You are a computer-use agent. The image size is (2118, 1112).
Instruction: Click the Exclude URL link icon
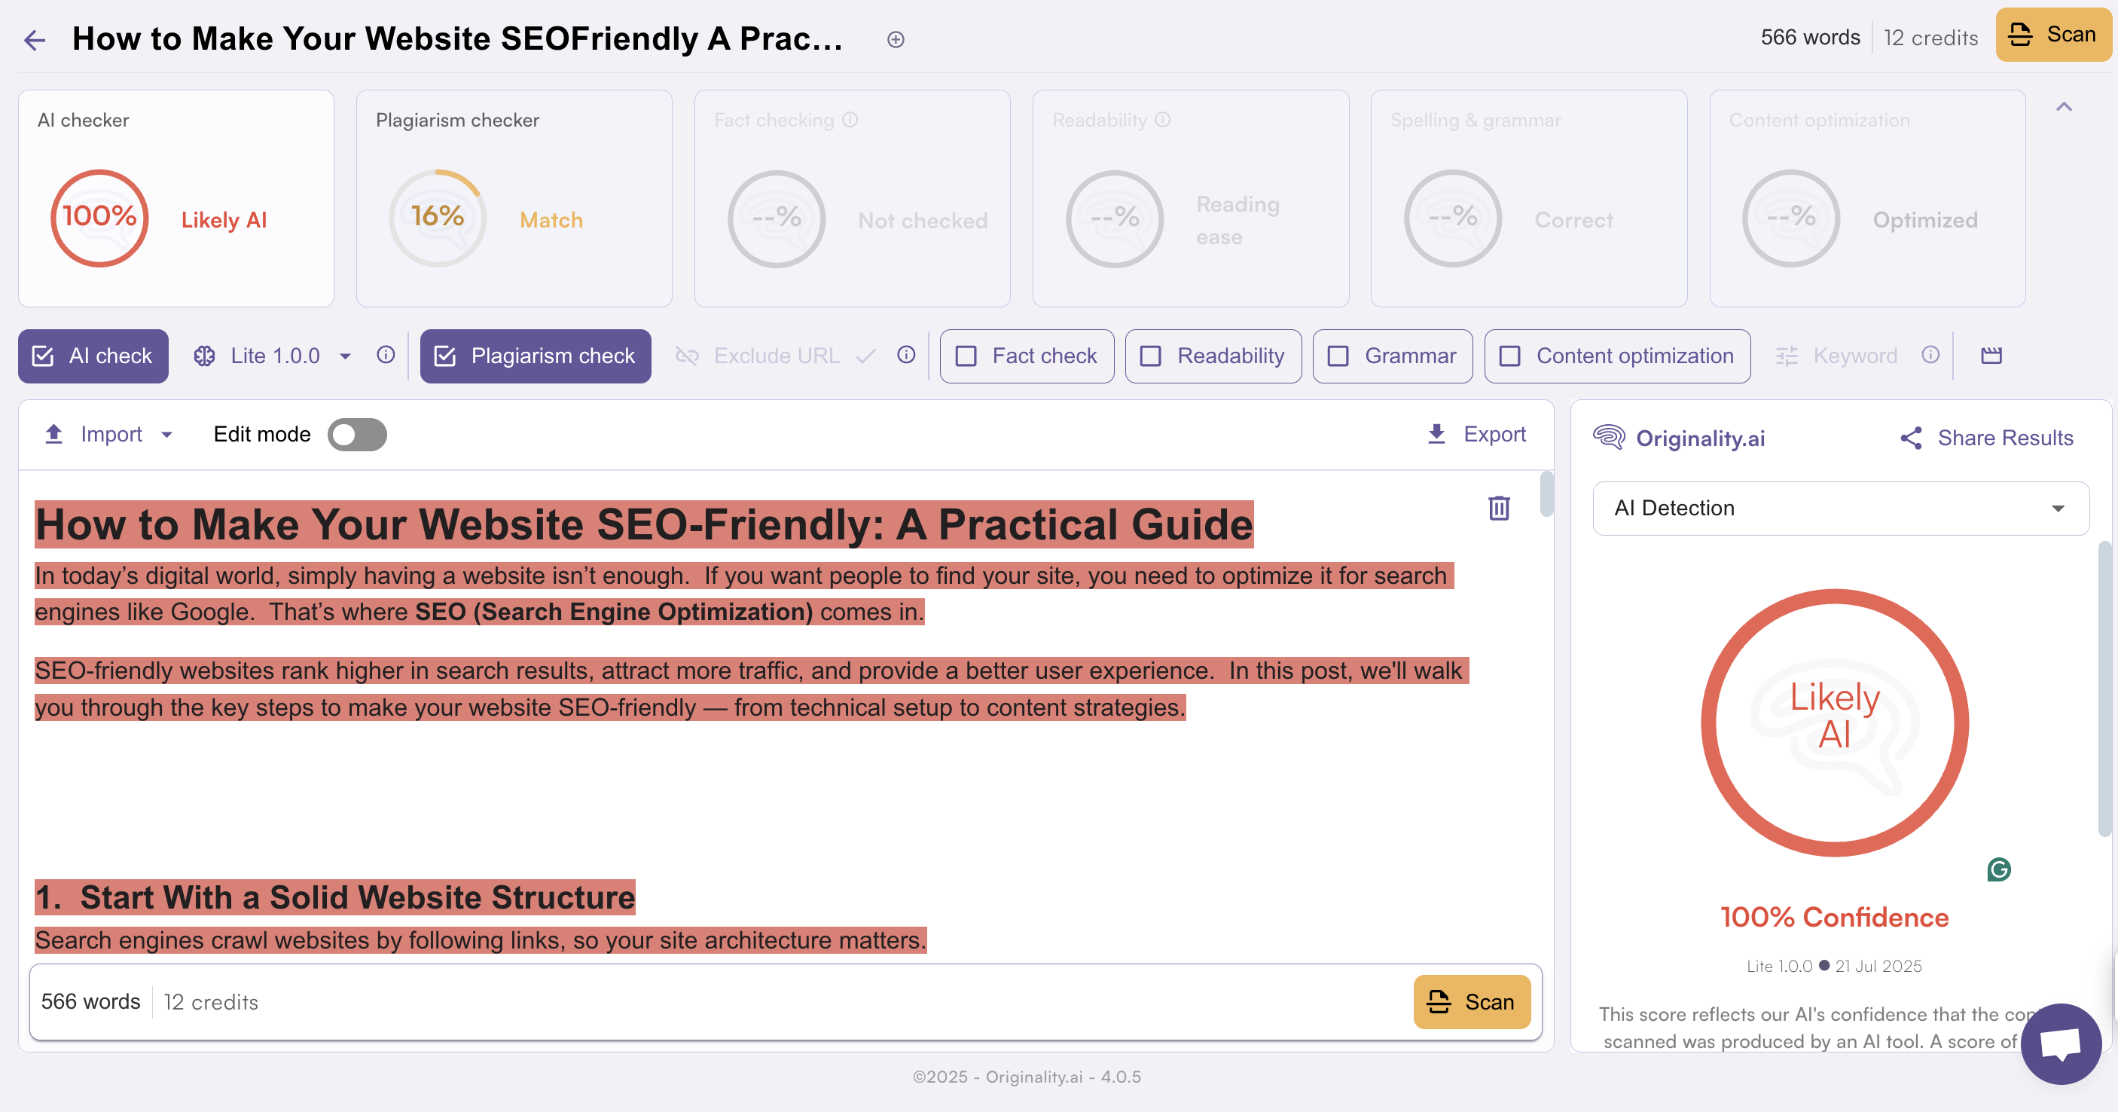point(686,356)
